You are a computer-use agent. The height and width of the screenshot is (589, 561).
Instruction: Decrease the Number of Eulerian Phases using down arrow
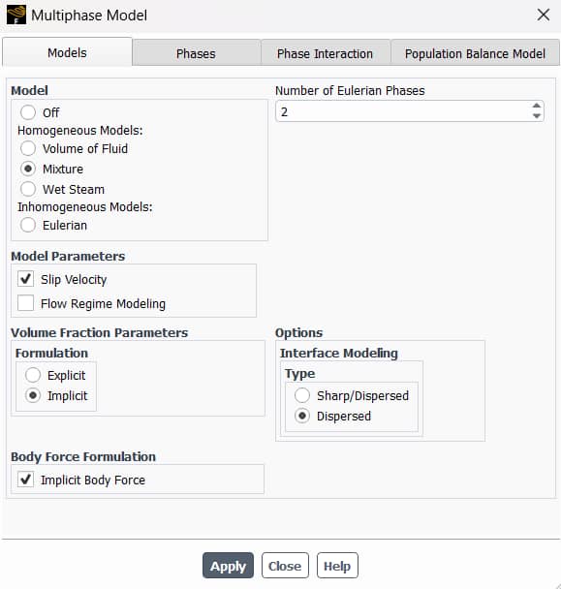pyautogui.click(x=536, y=116)
